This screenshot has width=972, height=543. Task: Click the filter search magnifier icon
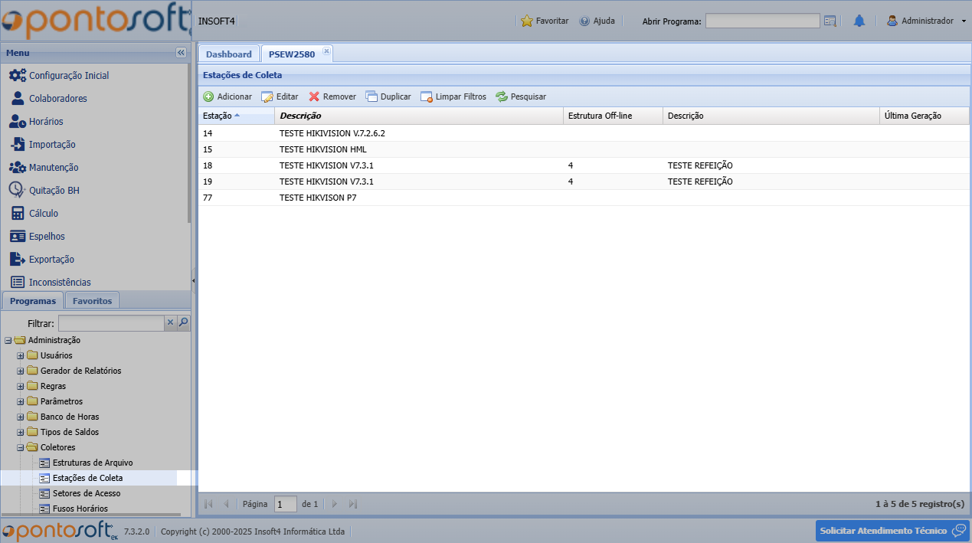(x=183, y=323)
